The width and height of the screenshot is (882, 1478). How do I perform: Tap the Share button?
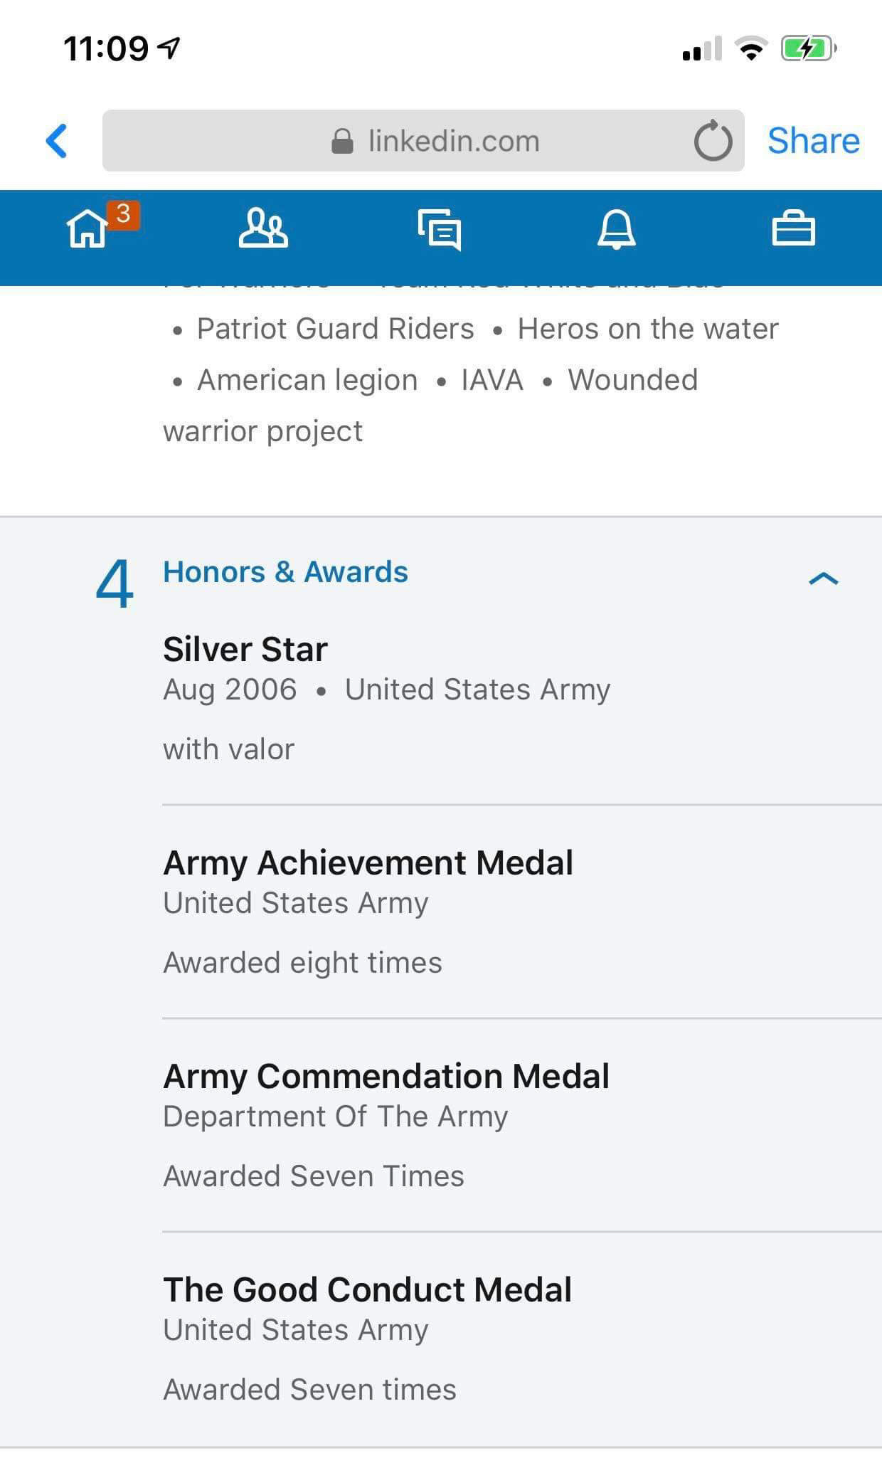(813, 141)
